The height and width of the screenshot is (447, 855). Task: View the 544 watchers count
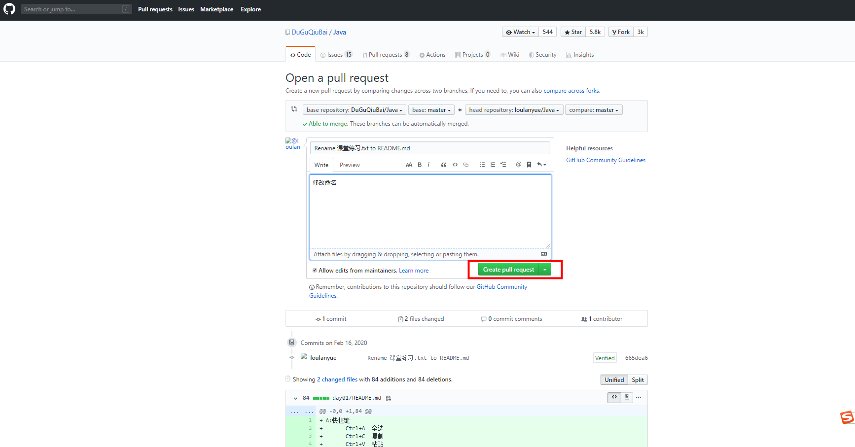[x=547, y=32]
